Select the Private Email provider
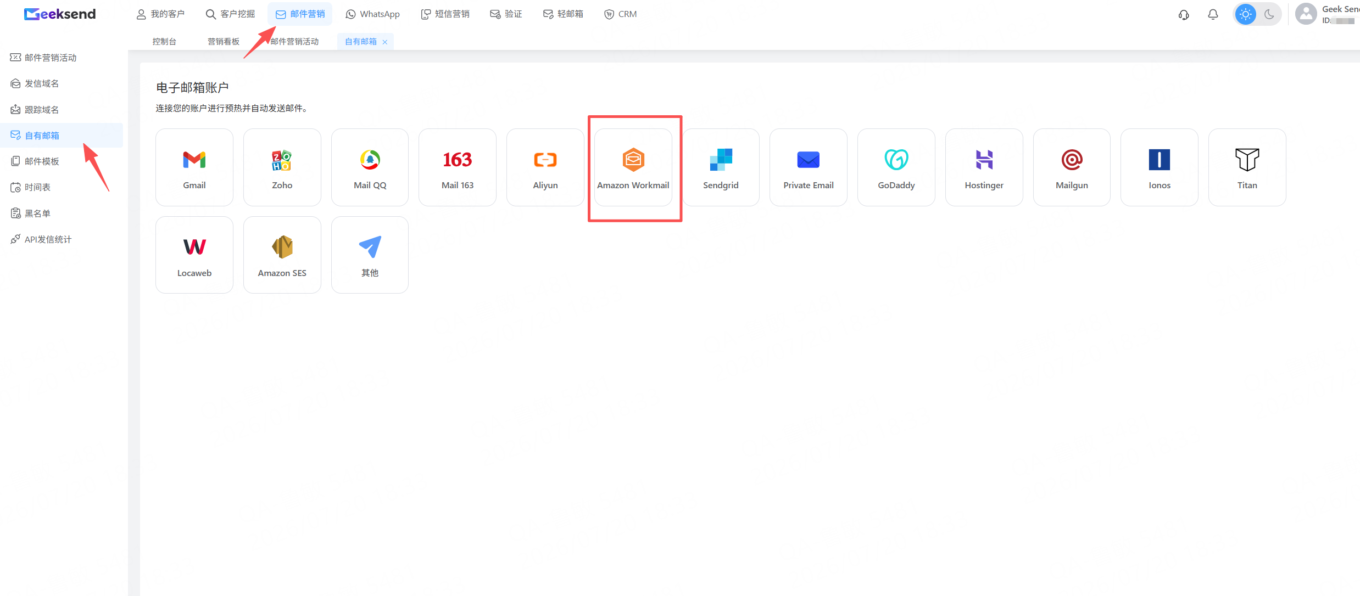The height and width of the screenshot is (596, 1360). (x=809, y=167)
